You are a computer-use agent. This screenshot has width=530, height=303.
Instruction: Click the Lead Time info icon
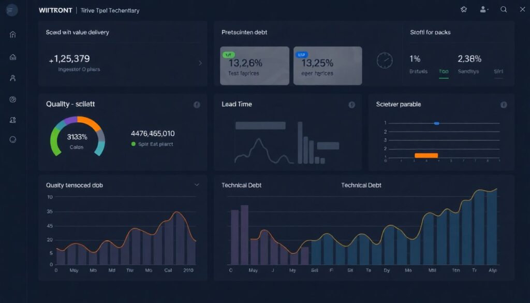coord(352,105)
